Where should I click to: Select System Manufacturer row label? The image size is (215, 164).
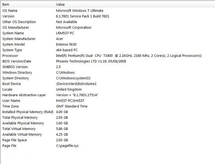tap(19, 39)
